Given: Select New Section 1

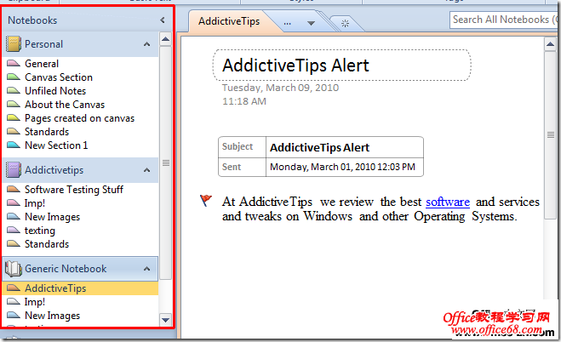Looking at the screenshot, I should tap(56, 145).
